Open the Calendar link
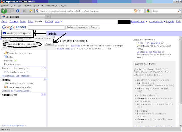The width and height of the screenshot is (182, 132). coord(14,22)
